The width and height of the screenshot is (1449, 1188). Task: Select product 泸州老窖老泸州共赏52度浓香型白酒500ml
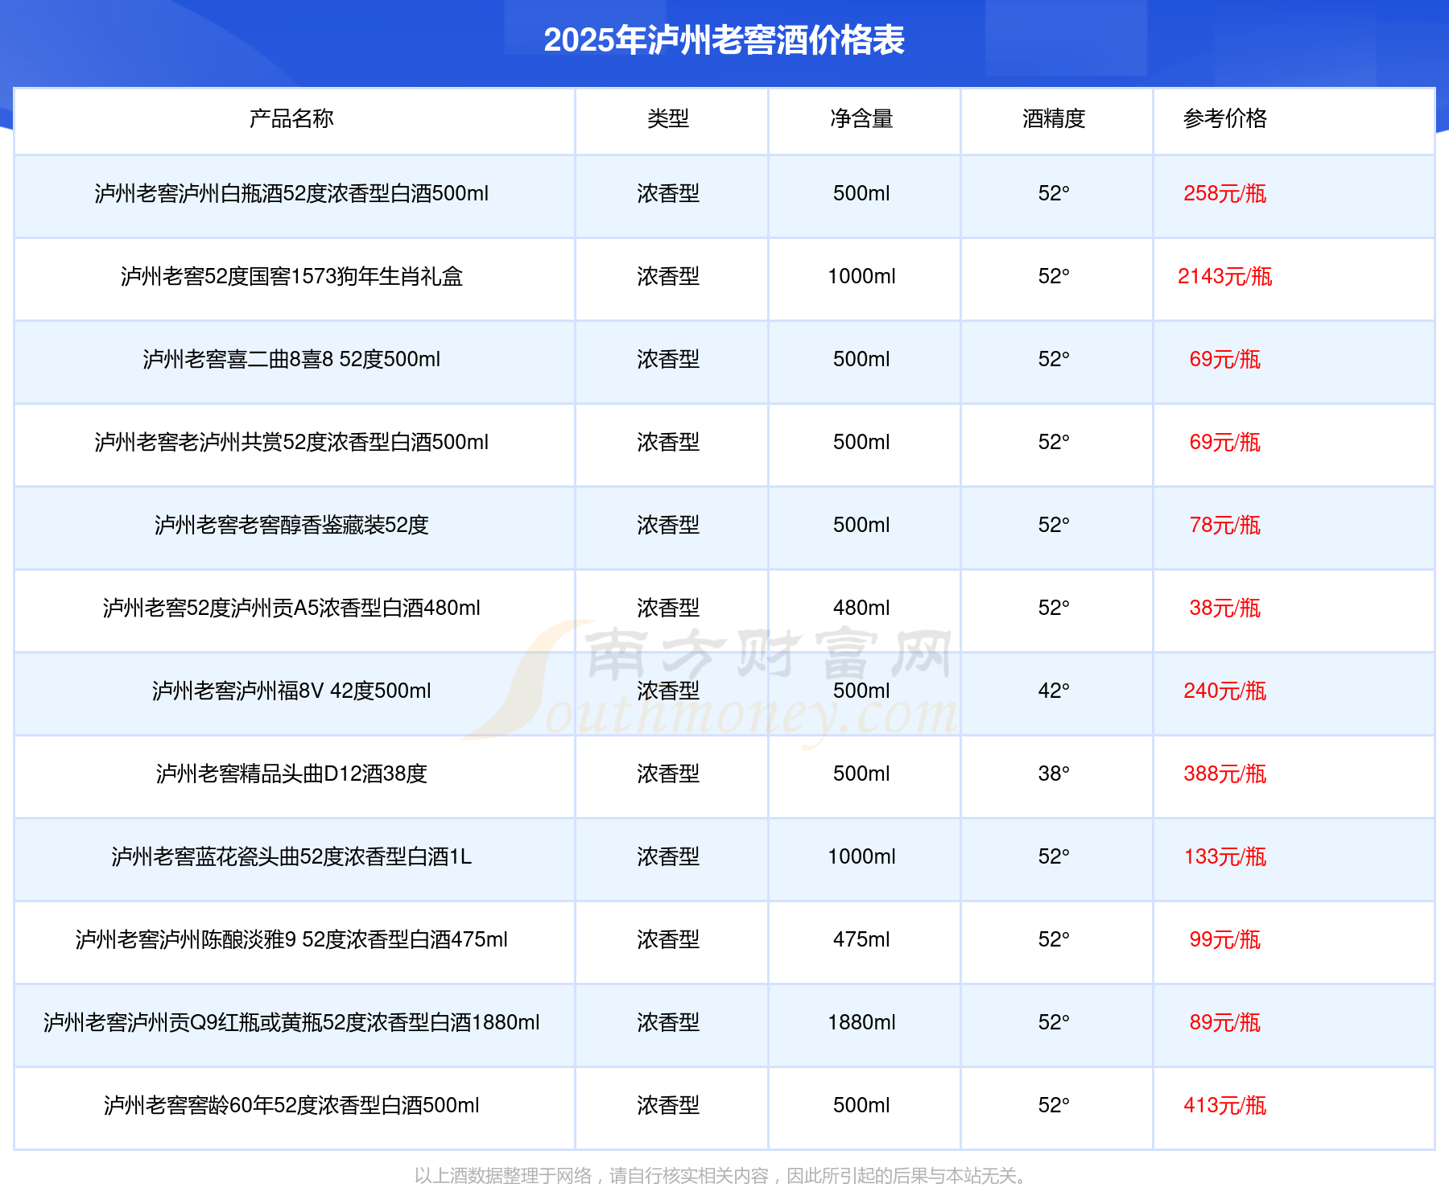click(x=291, y=443)
